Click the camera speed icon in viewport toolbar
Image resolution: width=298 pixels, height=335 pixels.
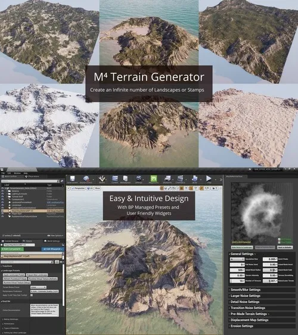[214, 188]
